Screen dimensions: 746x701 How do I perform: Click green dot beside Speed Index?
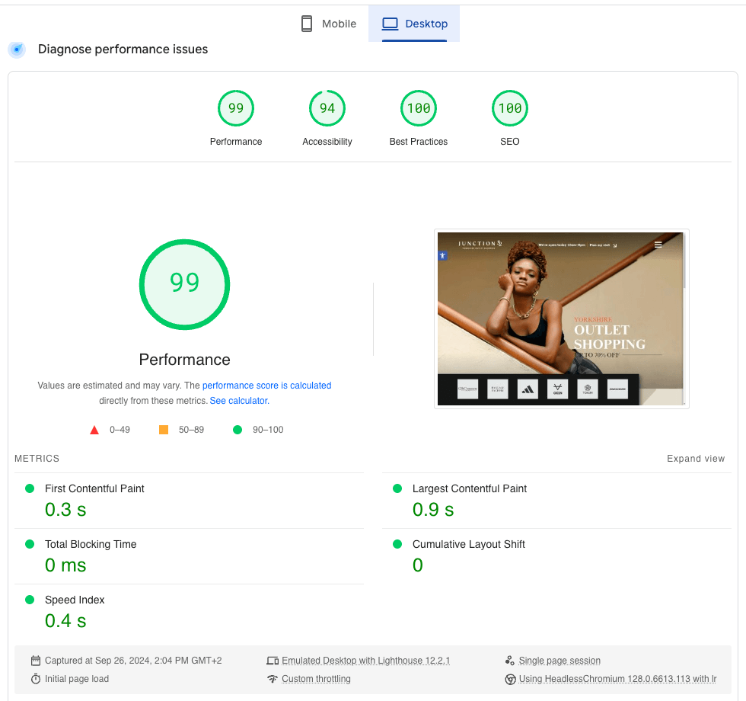[30, 600]
